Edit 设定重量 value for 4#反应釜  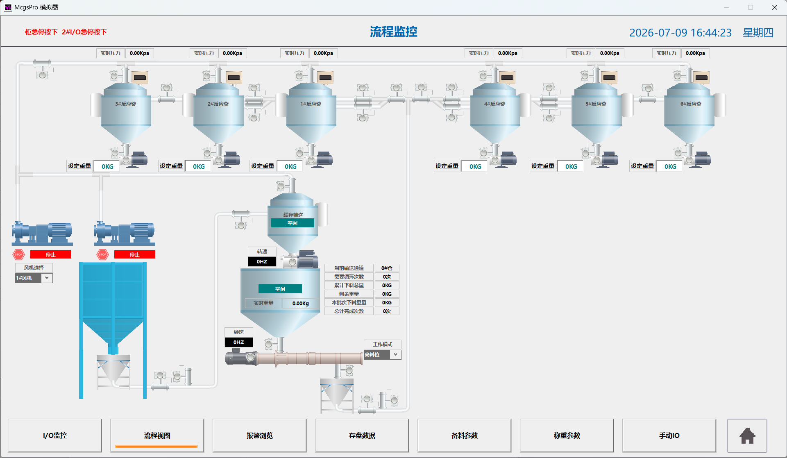click(475, 166)
